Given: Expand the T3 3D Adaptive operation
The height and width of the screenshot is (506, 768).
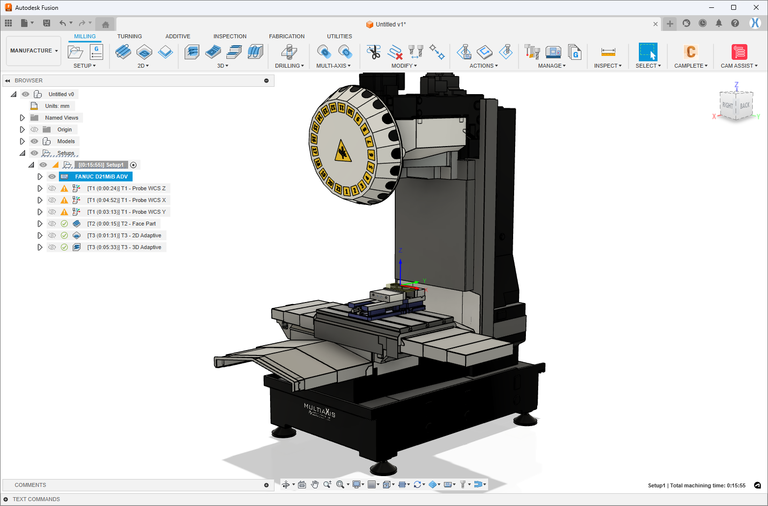Looking at the screenshot, I should 40,247.
